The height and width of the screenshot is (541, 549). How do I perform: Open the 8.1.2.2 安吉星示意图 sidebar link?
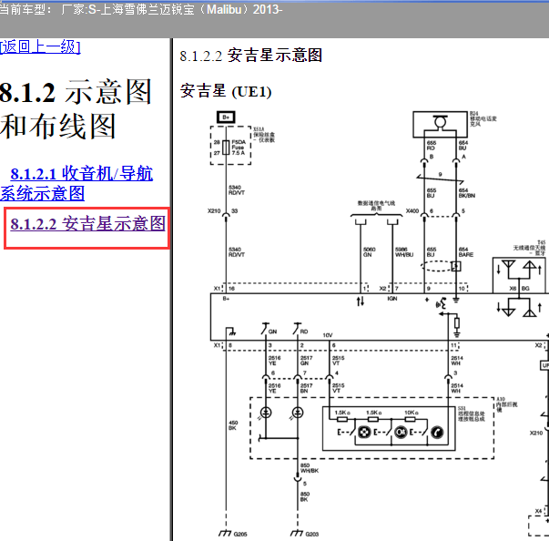click(87, 223)
